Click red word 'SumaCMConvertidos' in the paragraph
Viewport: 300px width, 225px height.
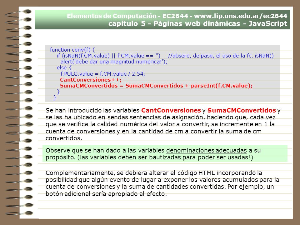click(x=242, y=110)
